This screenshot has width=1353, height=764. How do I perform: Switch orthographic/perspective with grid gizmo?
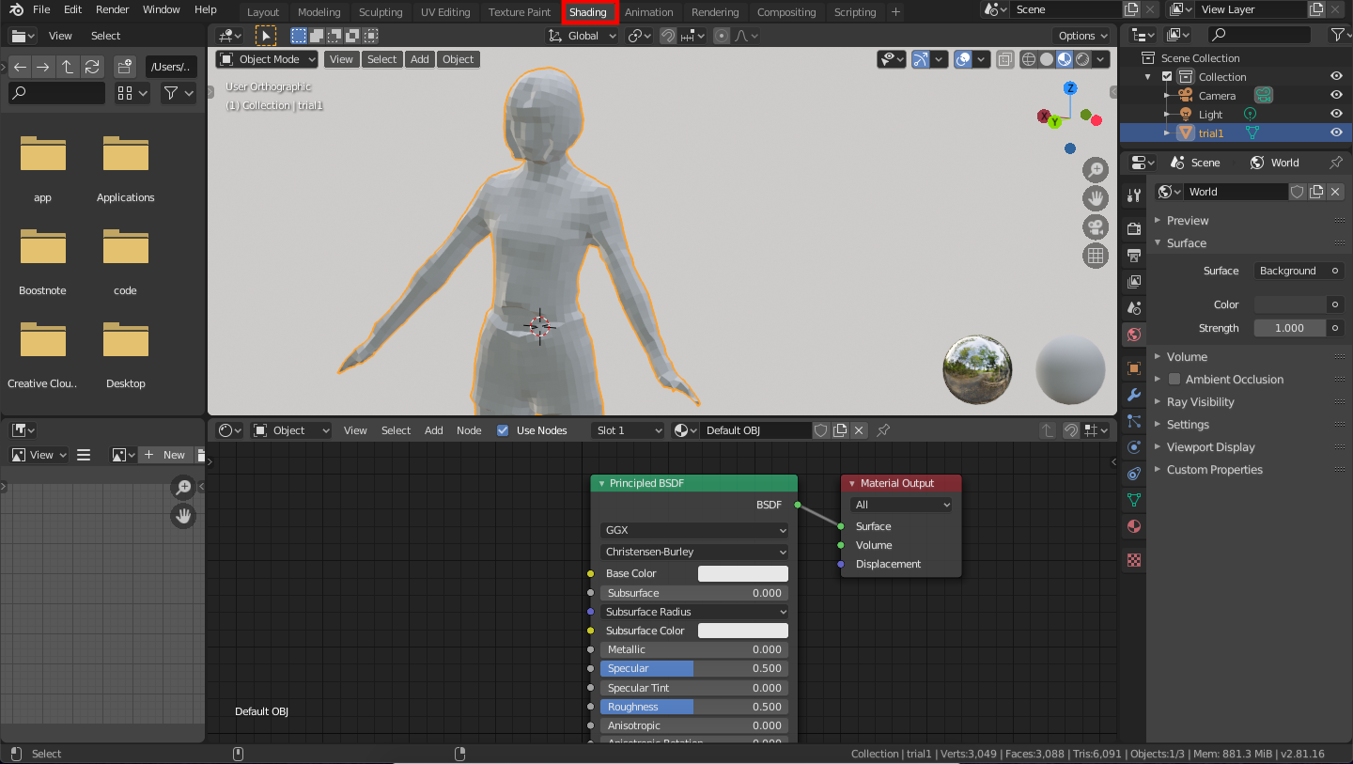pyautogui.click(x=1095, y=255)
